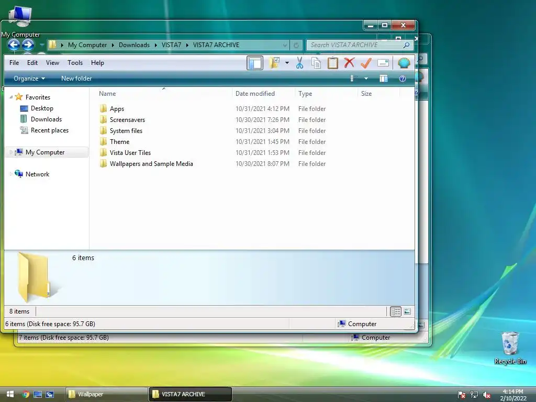The height and width of the screenshot is (402, 536).
Task: Switch to large thumbnails view icon in status area
Action: click(x=407, y=311)
